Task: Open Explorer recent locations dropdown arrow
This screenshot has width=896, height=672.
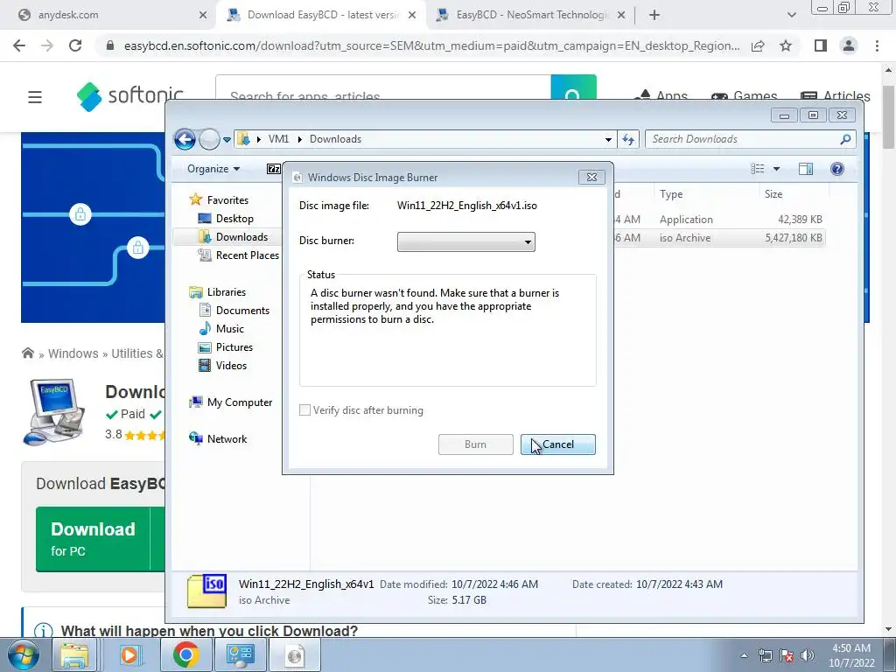Action: [227, 139]
